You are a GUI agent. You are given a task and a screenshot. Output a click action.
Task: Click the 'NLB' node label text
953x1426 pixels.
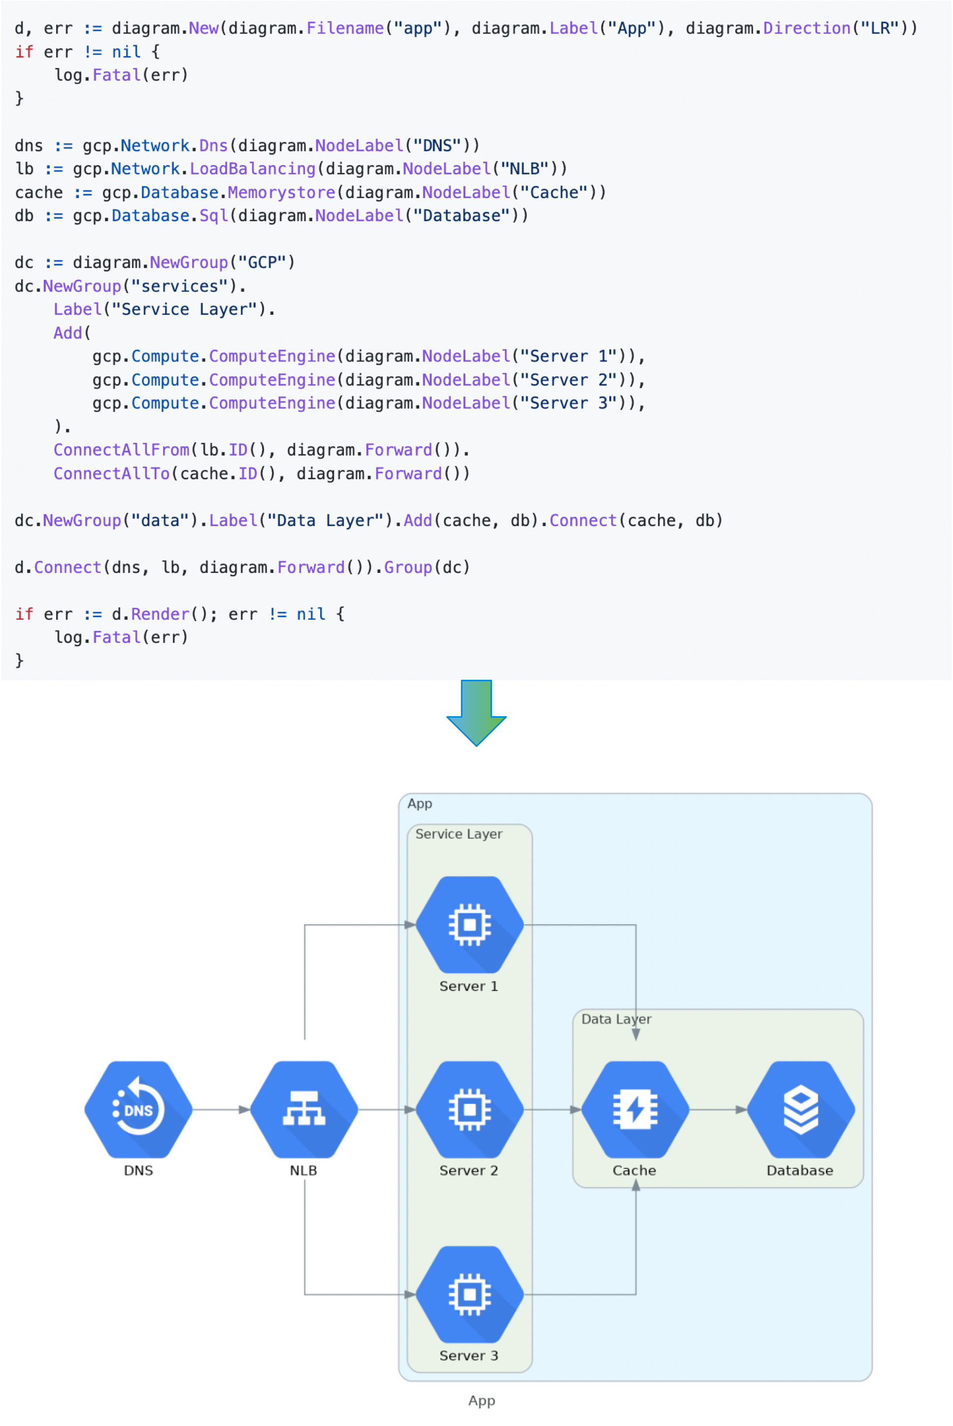(x=303, y=1171)
